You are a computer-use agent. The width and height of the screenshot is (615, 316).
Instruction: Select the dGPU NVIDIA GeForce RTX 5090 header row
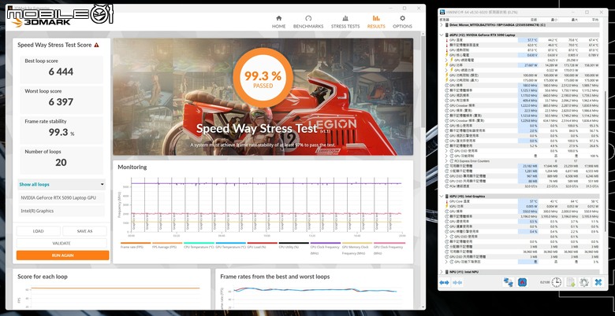(522, 35)
